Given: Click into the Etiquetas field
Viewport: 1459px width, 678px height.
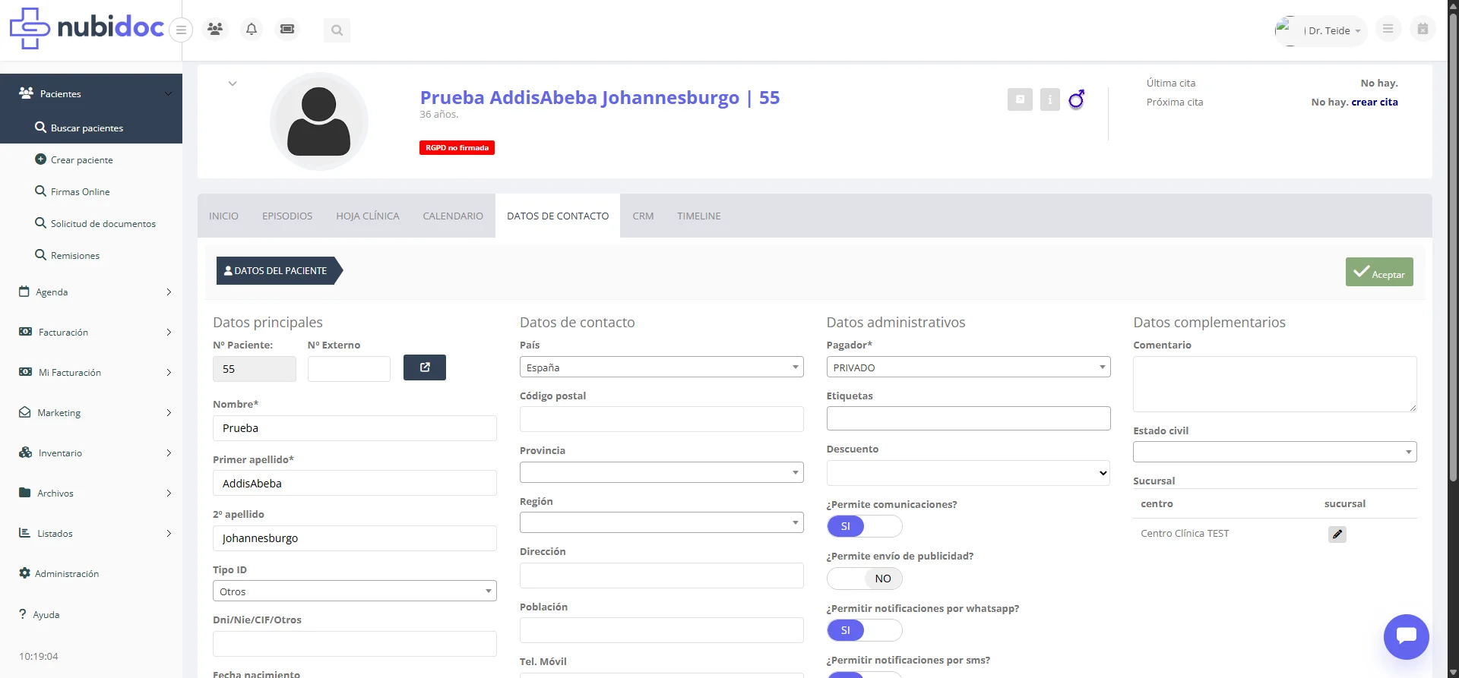Looking at the screenshot, I should (968, 418).
